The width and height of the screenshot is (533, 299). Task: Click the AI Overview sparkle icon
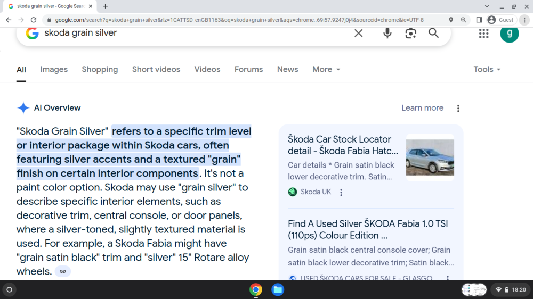click(23, 108)
